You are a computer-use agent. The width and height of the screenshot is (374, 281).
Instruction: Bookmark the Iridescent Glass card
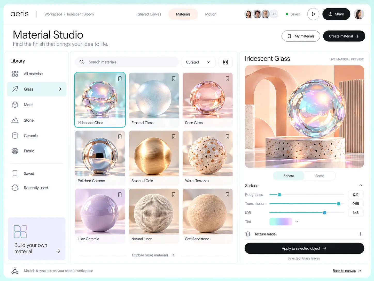pos(120,78)
